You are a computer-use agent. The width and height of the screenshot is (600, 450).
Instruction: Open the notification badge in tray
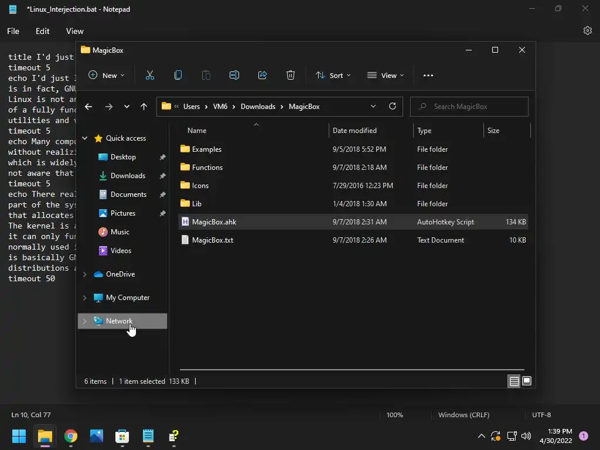[x=584, y=436]
